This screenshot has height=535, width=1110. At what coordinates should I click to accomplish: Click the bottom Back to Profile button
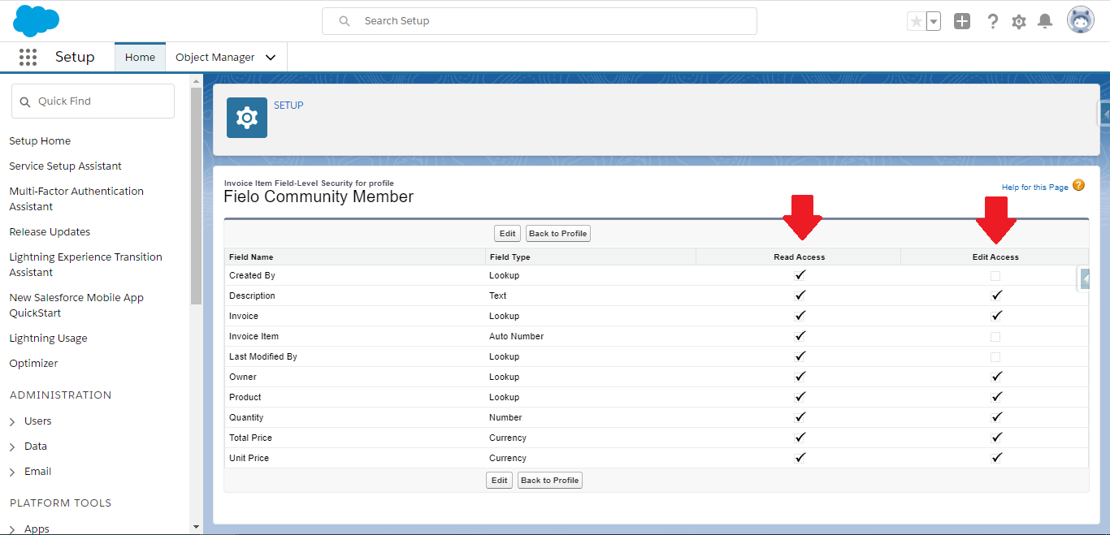coord(549,481)
